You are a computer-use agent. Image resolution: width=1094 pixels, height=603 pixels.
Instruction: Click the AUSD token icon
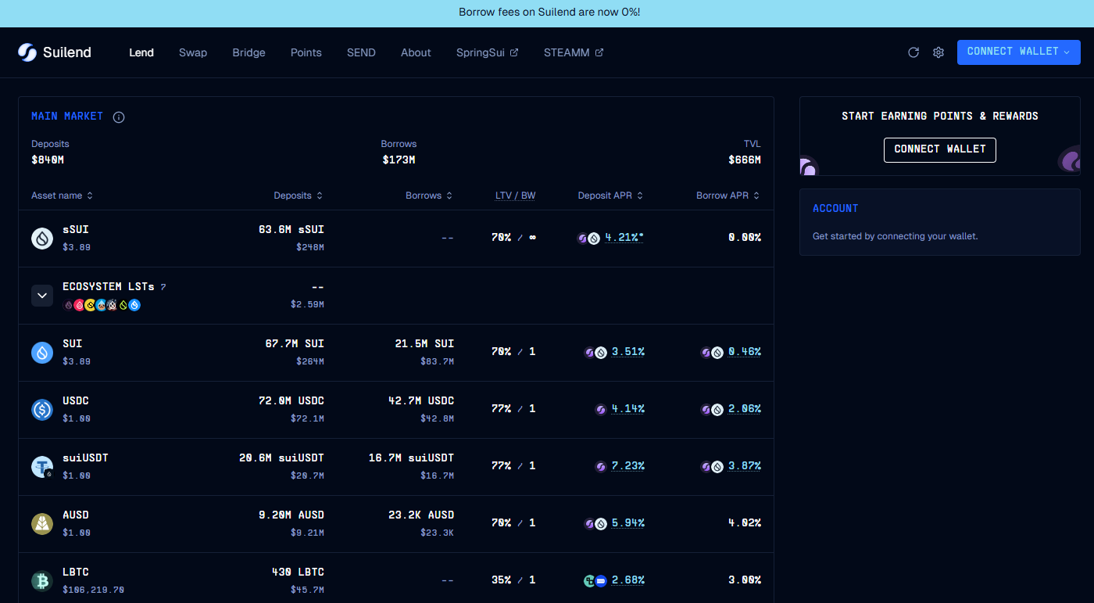click(42, 523)
